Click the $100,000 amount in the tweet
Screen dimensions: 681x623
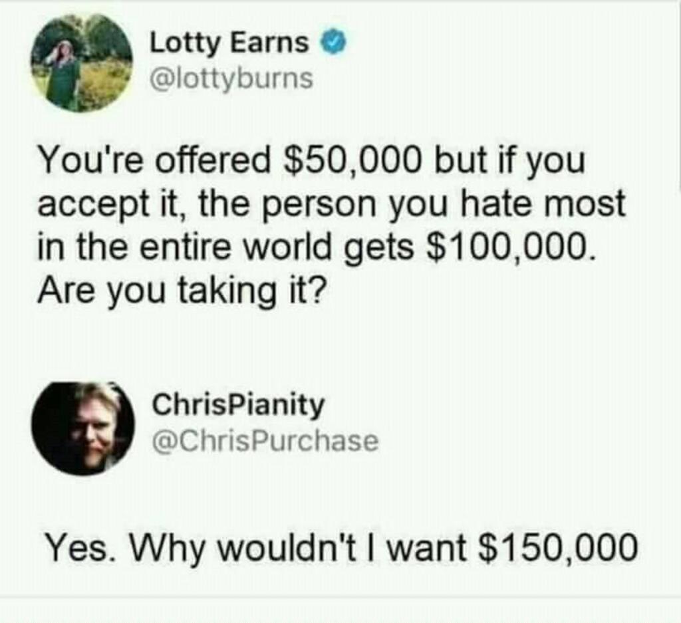coord(509,246)
